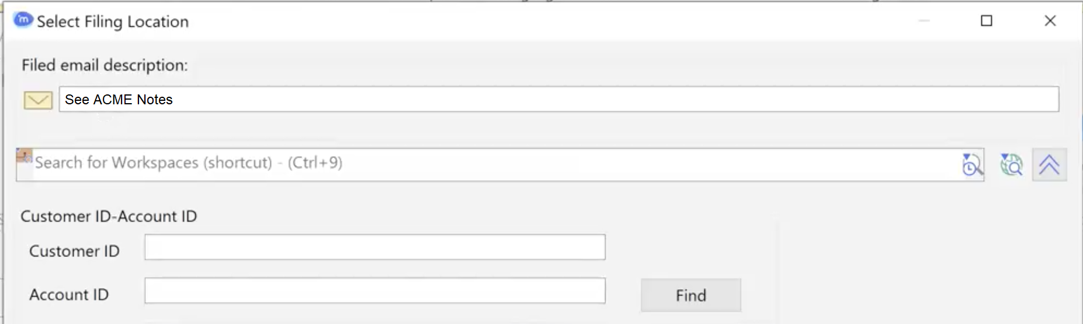The image size is (1083, 324).
Task: Click the workspace scope icon beside search box
Action: (24, 157)
